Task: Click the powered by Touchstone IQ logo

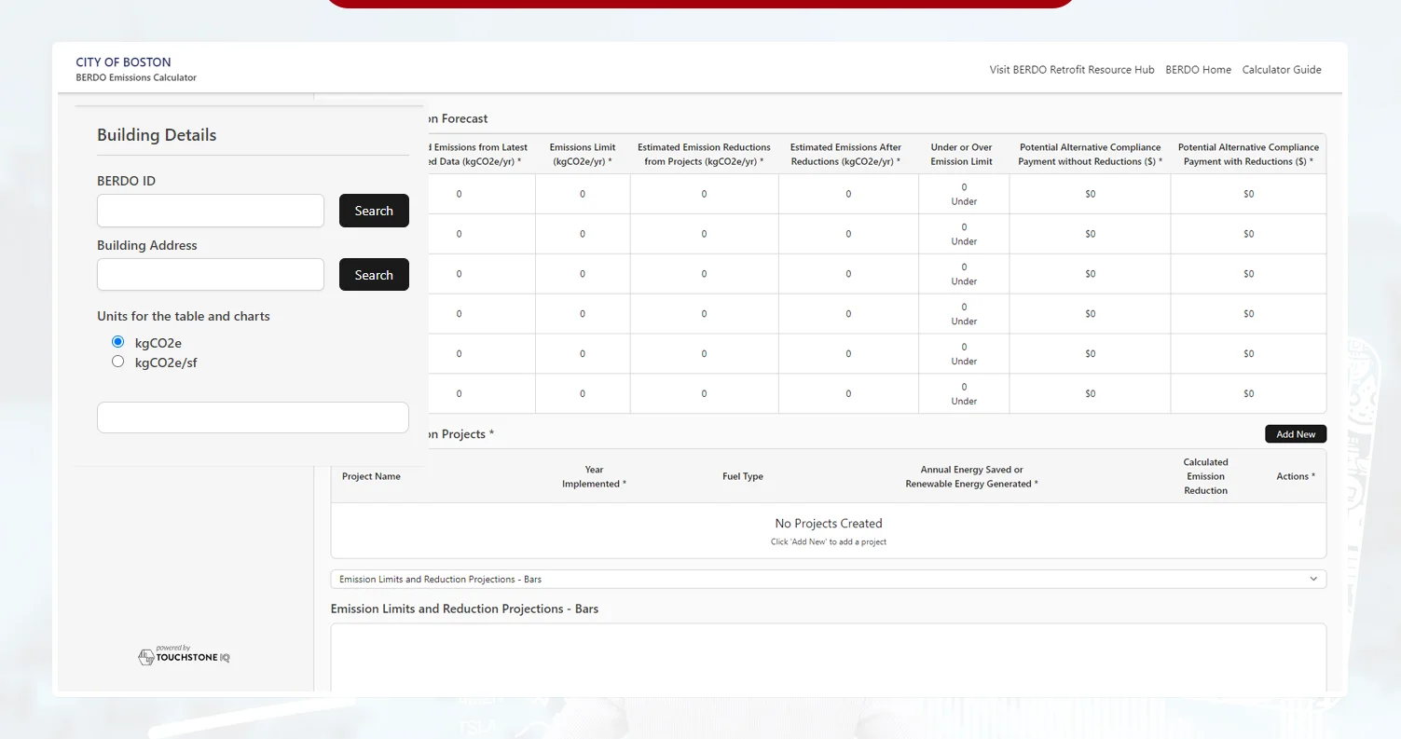Action: (x=183, y=655)
